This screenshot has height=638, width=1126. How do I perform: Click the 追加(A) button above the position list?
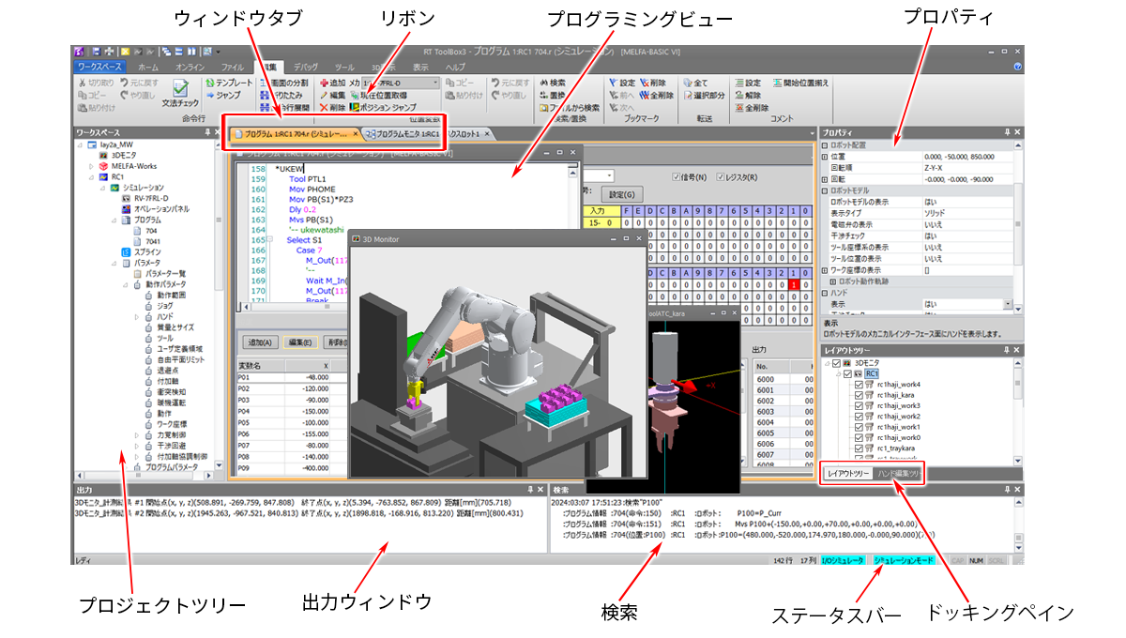pyautogui.click(x=258, y=342)
